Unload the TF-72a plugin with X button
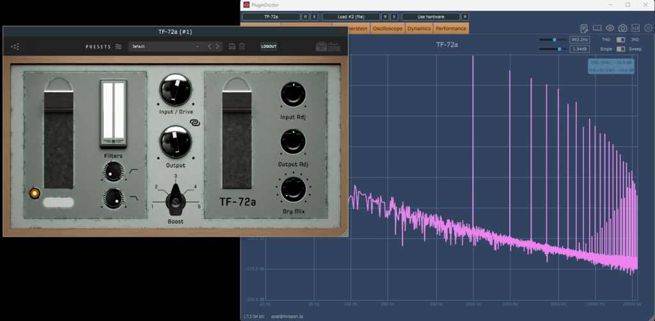 coord(314,17)
